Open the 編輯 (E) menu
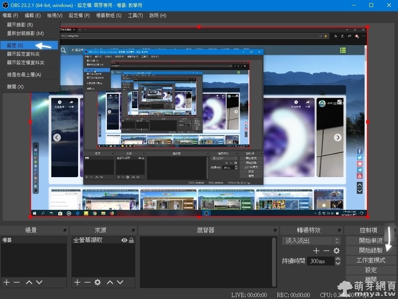The width and height of the screenshot is (398, 299). click(33, 16)
